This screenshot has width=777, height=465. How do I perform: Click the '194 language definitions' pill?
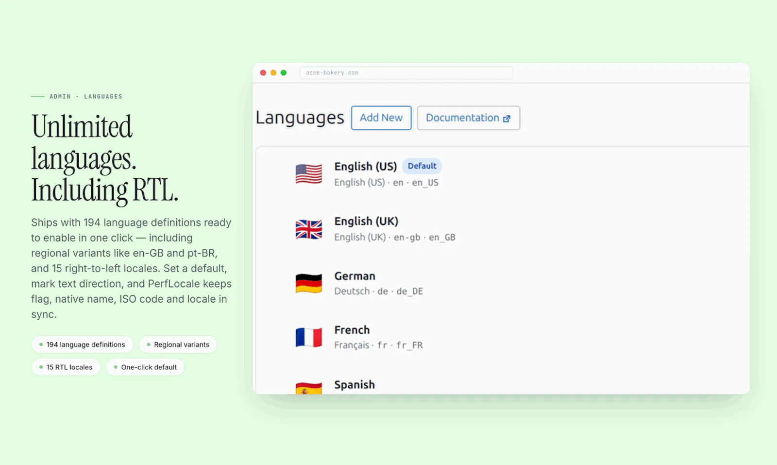82,344
